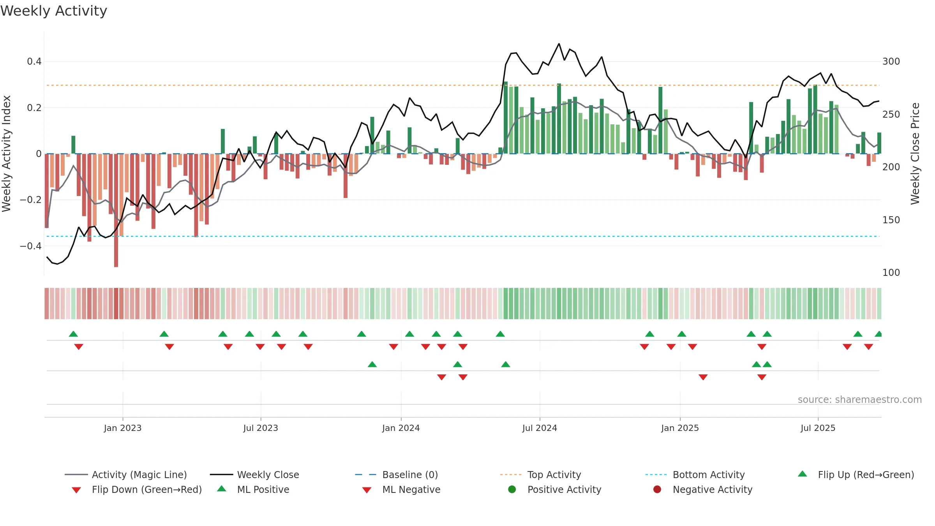This screenshot has width=935, height=526.
Task: Toggle the ML Negative legend entry
Action: pos(401,489)
